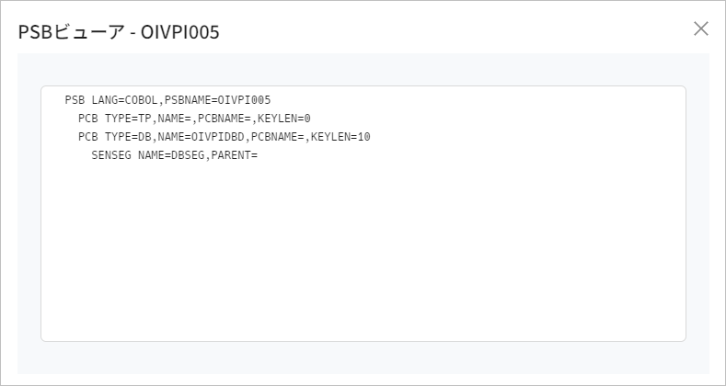Click PCB keyword on the TYPE=TP line
This screenshot has height=386, width=726.
(88, 119)
